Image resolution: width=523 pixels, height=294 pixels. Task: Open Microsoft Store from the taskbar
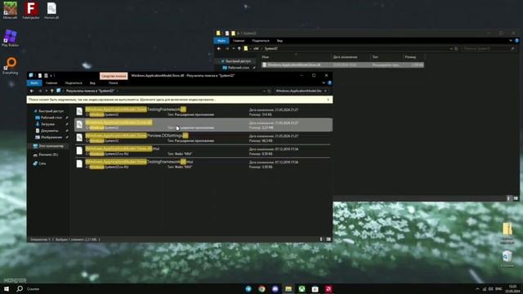tap(315, 289)
